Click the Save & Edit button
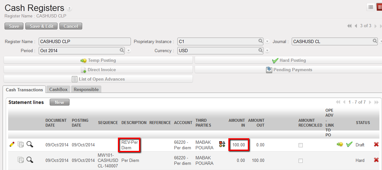Screen dimensions: 382x170 [42, 26]
